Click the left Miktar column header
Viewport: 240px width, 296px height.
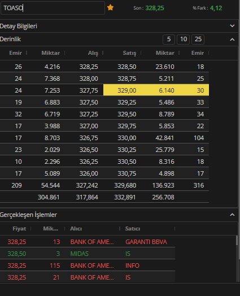(51, 53)
